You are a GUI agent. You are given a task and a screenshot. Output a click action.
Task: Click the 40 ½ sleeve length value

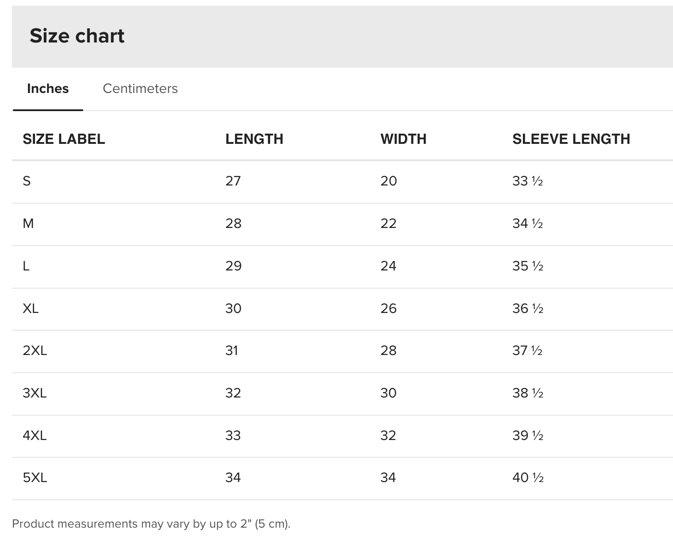click(528, 478)
